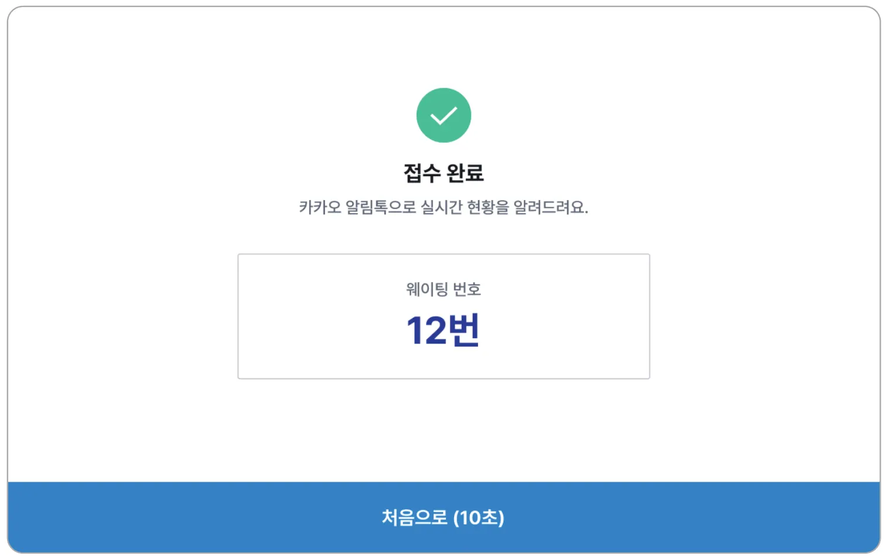Click the 12번 waiting number
Screen dimensions: 886x556
tap(444, 331)
